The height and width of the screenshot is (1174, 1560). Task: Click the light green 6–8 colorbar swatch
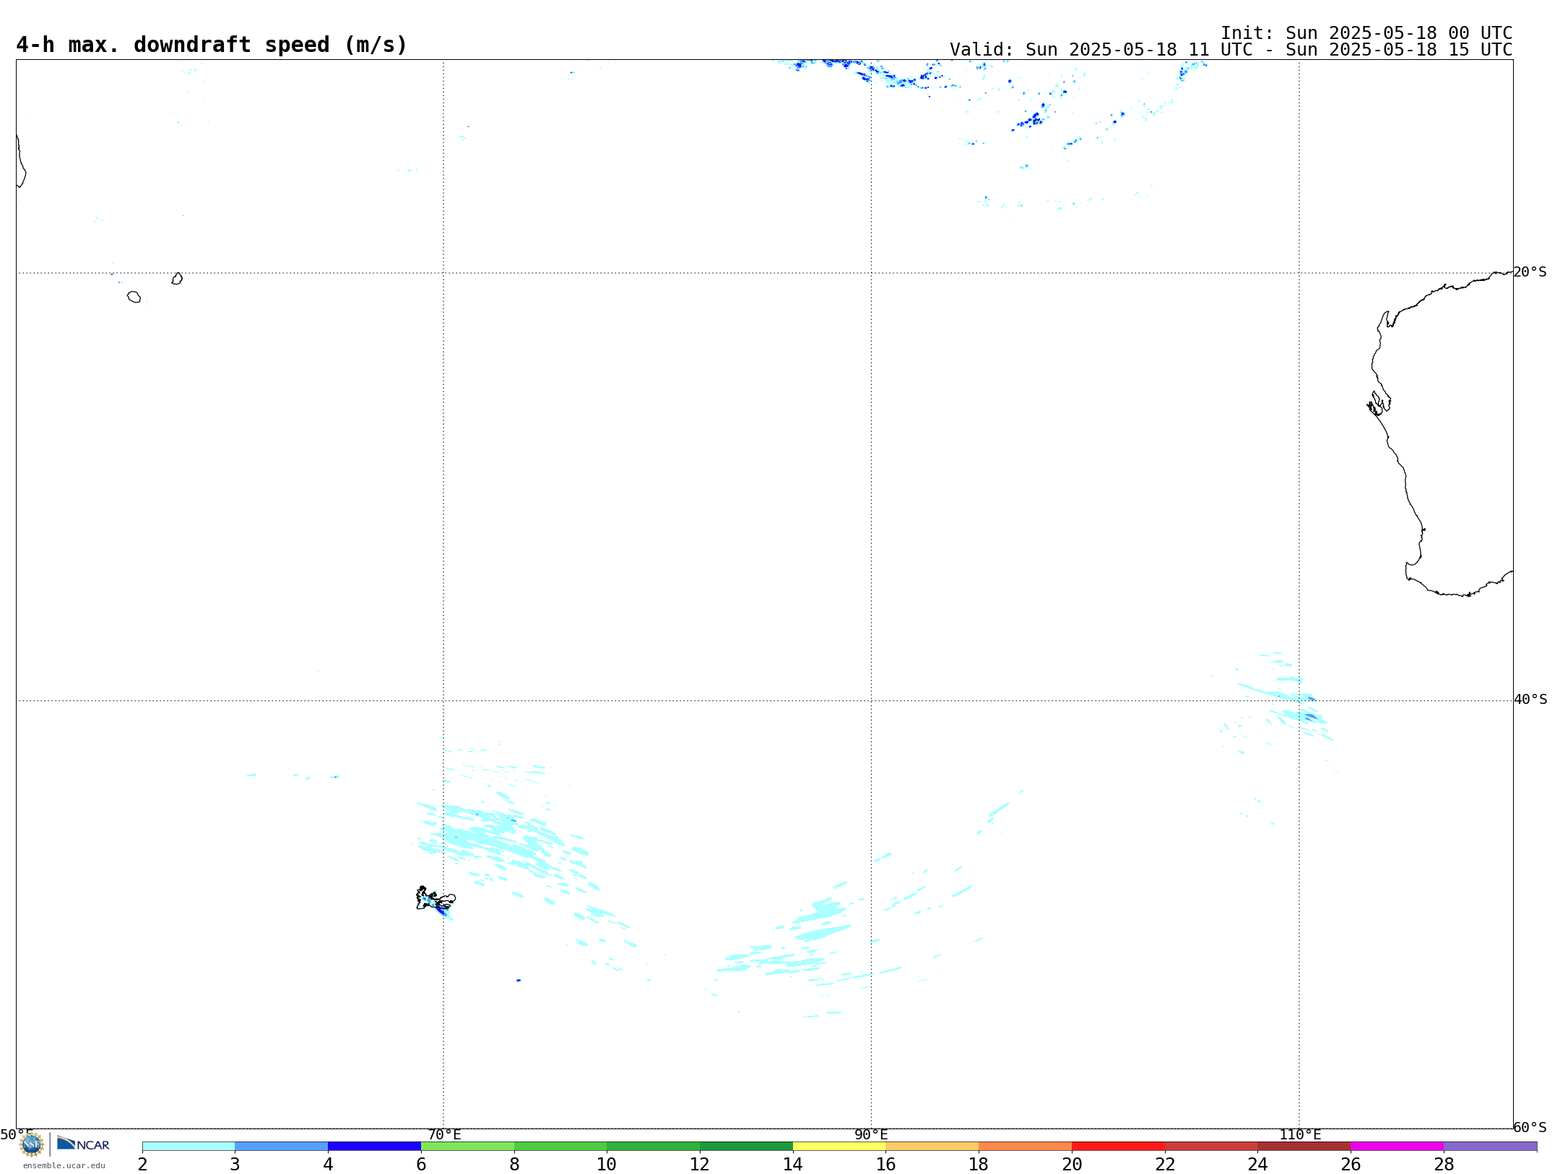pyautogui.click(x=467, y=1147)
